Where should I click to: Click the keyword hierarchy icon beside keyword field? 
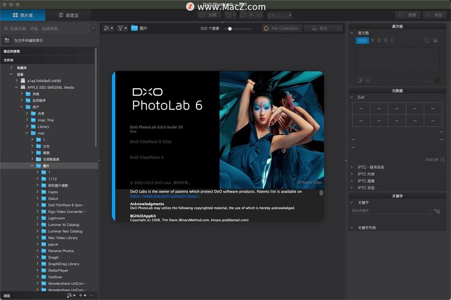pos(437,211)
